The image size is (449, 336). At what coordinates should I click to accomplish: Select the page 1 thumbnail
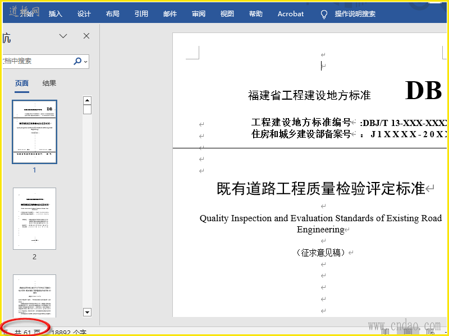point(34,132)
